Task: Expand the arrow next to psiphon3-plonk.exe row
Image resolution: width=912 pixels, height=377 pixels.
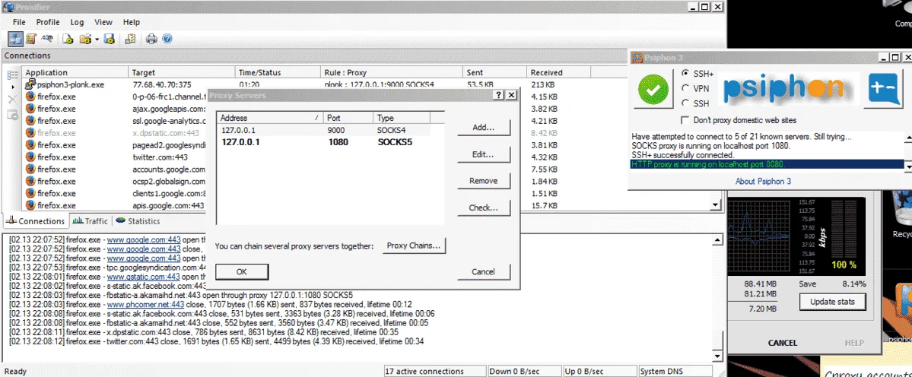Action: [x=13, y=86]
